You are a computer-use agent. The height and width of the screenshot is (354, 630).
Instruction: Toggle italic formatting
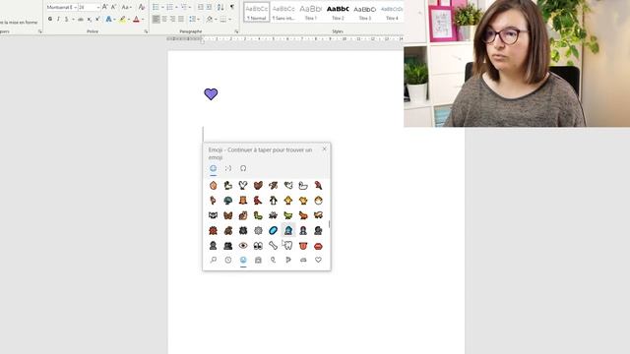click(x=58, y=19)
